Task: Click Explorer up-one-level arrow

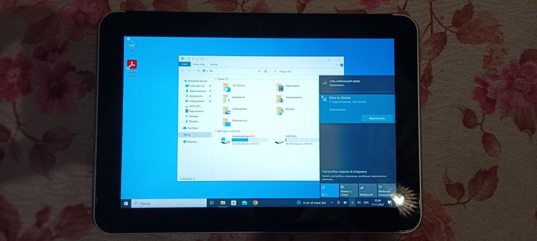Action: point(198,71)
